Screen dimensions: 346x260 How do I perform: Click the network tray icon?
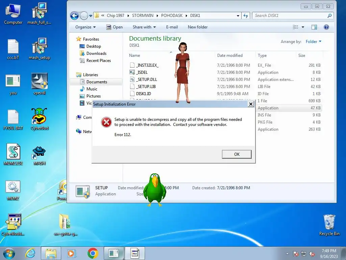pyautogui.click(x=304, y=254)
